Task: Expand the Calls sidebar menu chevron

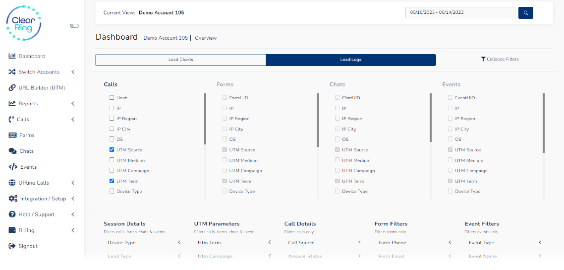Action: click(x=73, y=120)
